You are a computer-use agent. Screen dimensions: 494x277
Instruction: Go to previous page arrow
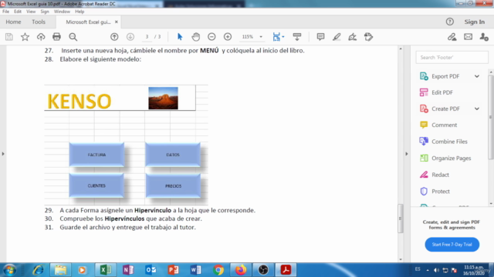[x=114, y=37]
